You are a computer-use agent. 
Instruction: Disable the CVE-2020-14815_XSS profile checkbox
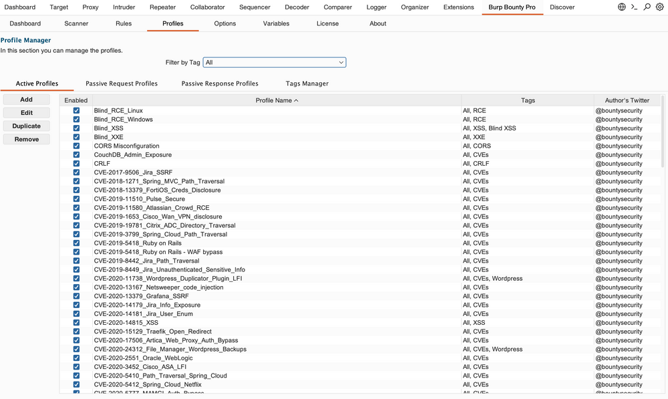(x=76, y=323)
